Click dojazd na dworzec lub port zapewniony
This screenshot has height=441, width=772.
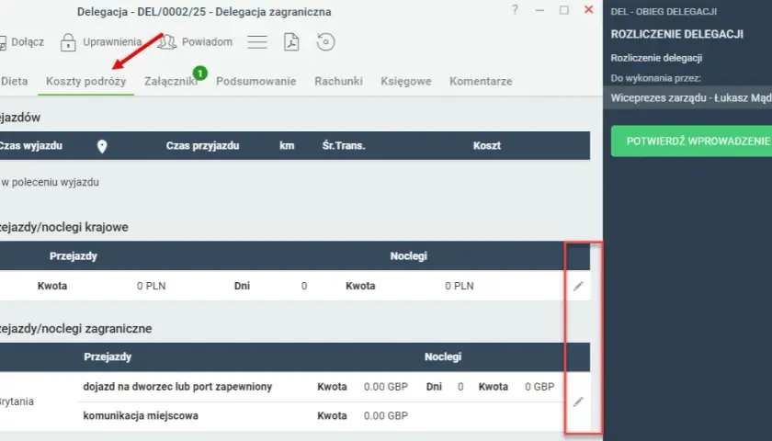pos(177,387)
